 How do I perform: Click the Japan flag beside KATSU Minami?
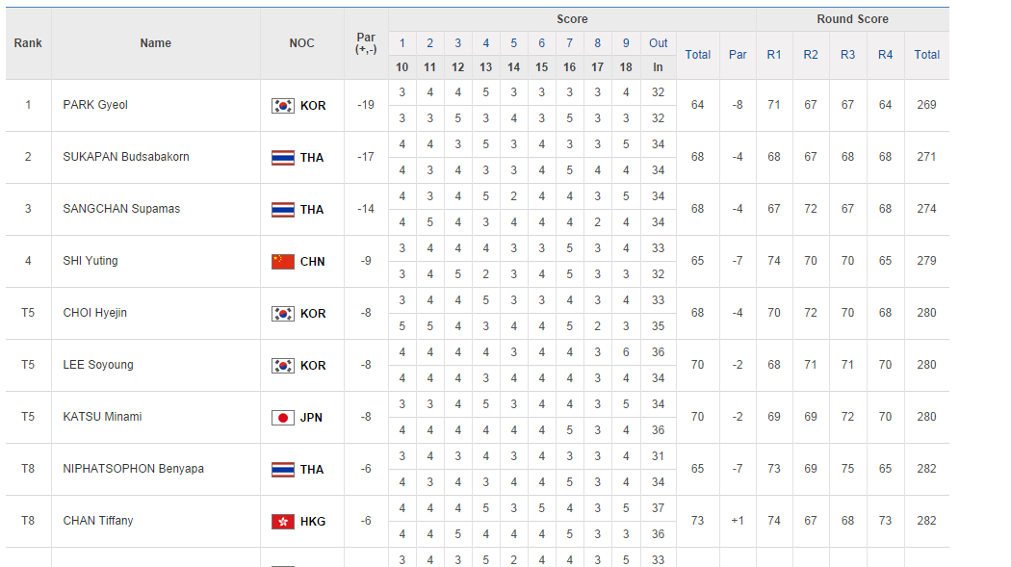pos(282,418)
